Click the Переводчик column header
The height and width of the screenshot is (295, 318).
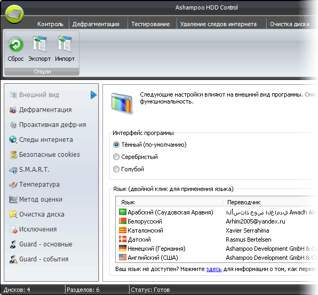271,202
